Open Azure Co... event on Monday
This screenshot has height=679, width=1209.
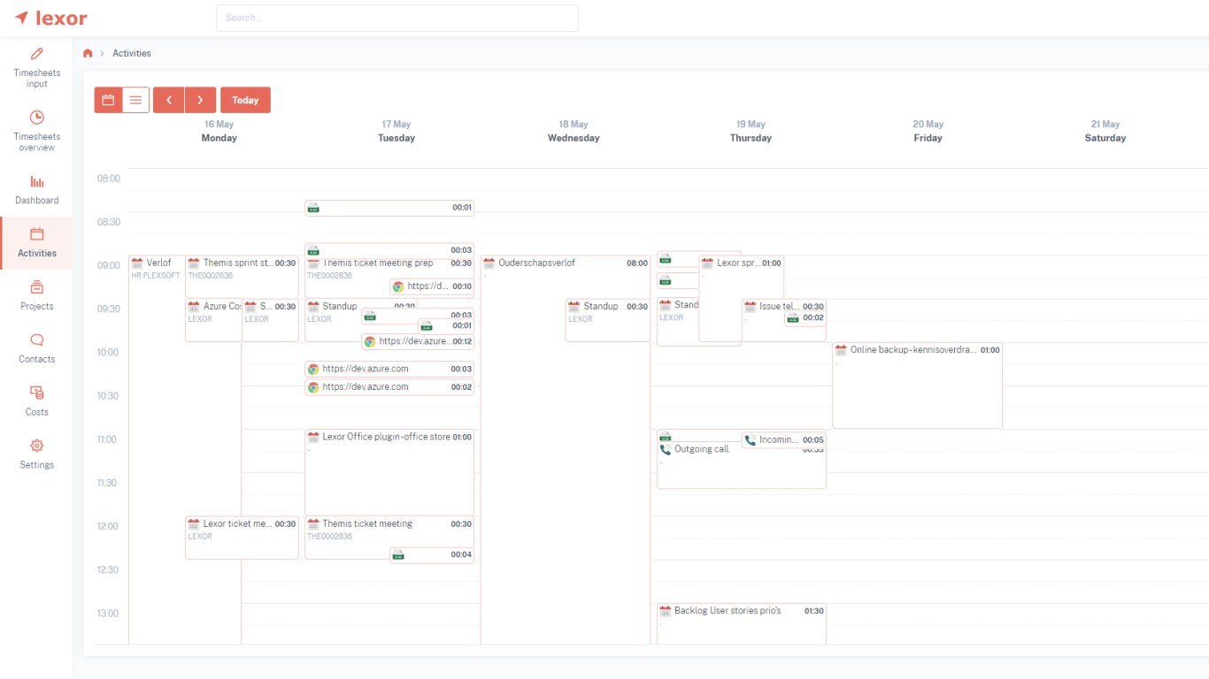point(213,320)
